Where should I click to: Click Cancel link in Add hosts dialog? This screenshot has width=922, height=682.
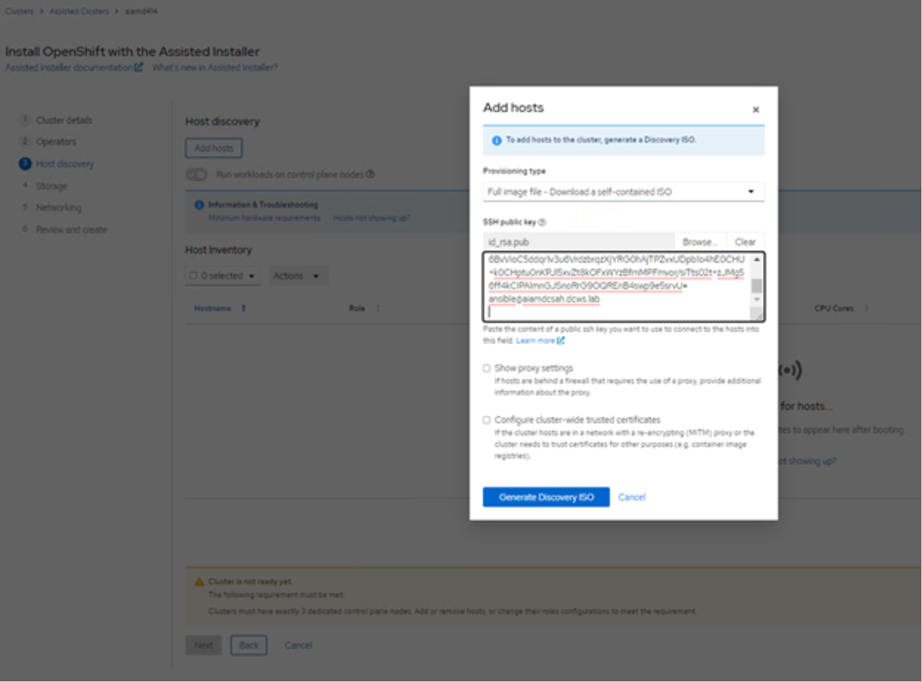pyautogui.click(x=632, y=497)
